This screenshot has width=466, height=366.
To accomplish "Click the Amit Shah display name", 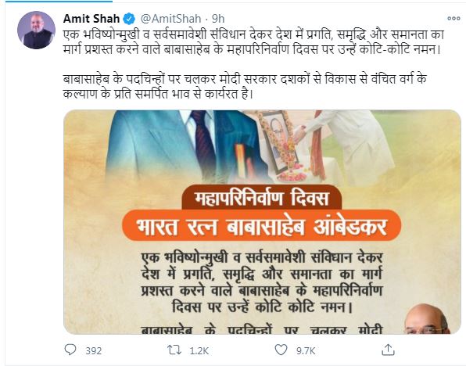I will point(91,19).
